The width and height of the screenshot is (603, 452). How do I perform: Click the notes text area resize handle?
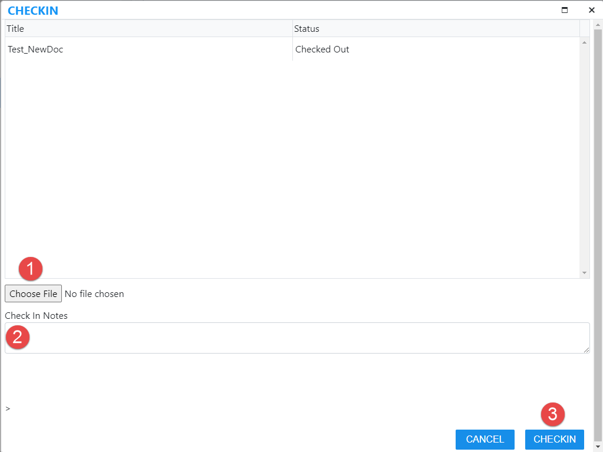click(x=586, y=350)
